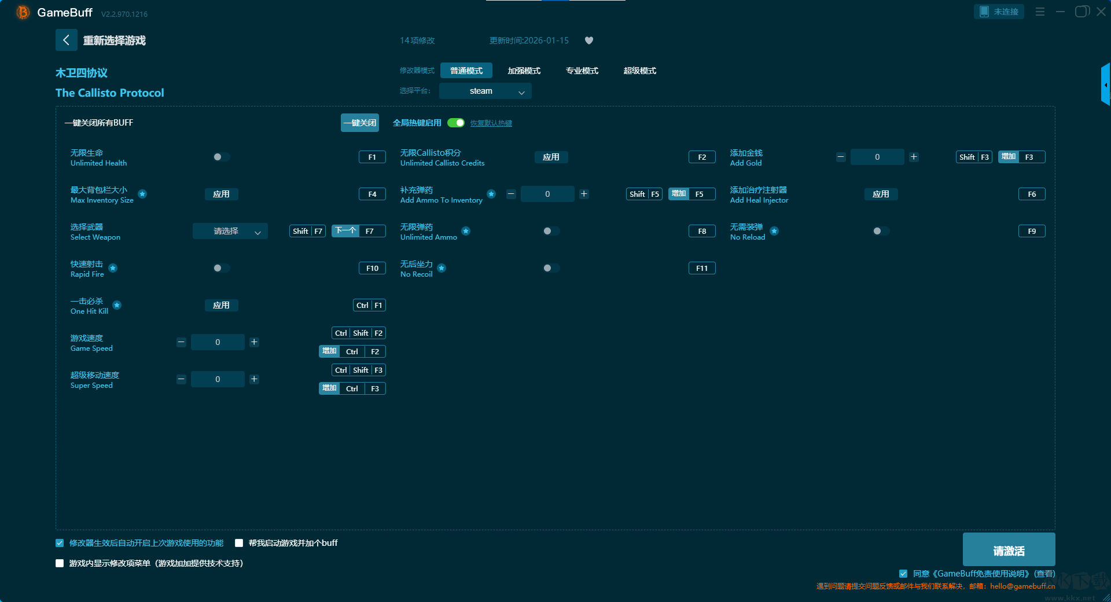Switch to the 超级模式 mode tab
Screen dimensions: 1111x602
click(x=639, y=71)
